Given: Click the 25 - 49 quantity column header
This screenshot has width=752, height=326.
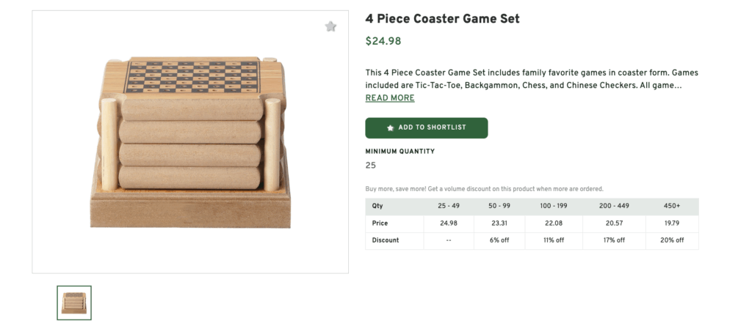Looking at the screenshot, I should coord(448,206).
